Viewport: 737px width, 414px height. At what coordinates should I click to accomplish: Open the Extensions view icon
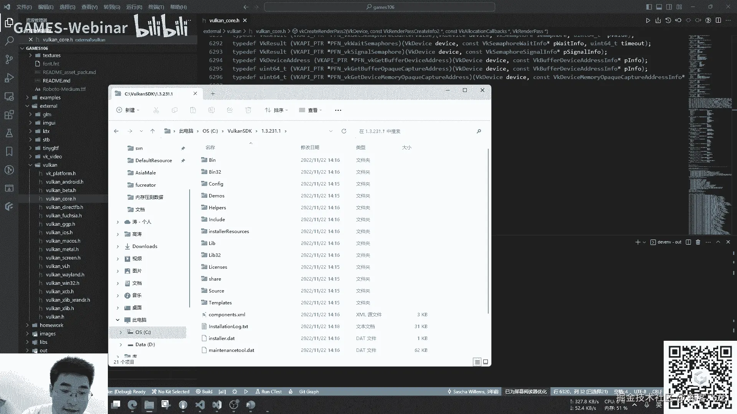click(9, 115)
